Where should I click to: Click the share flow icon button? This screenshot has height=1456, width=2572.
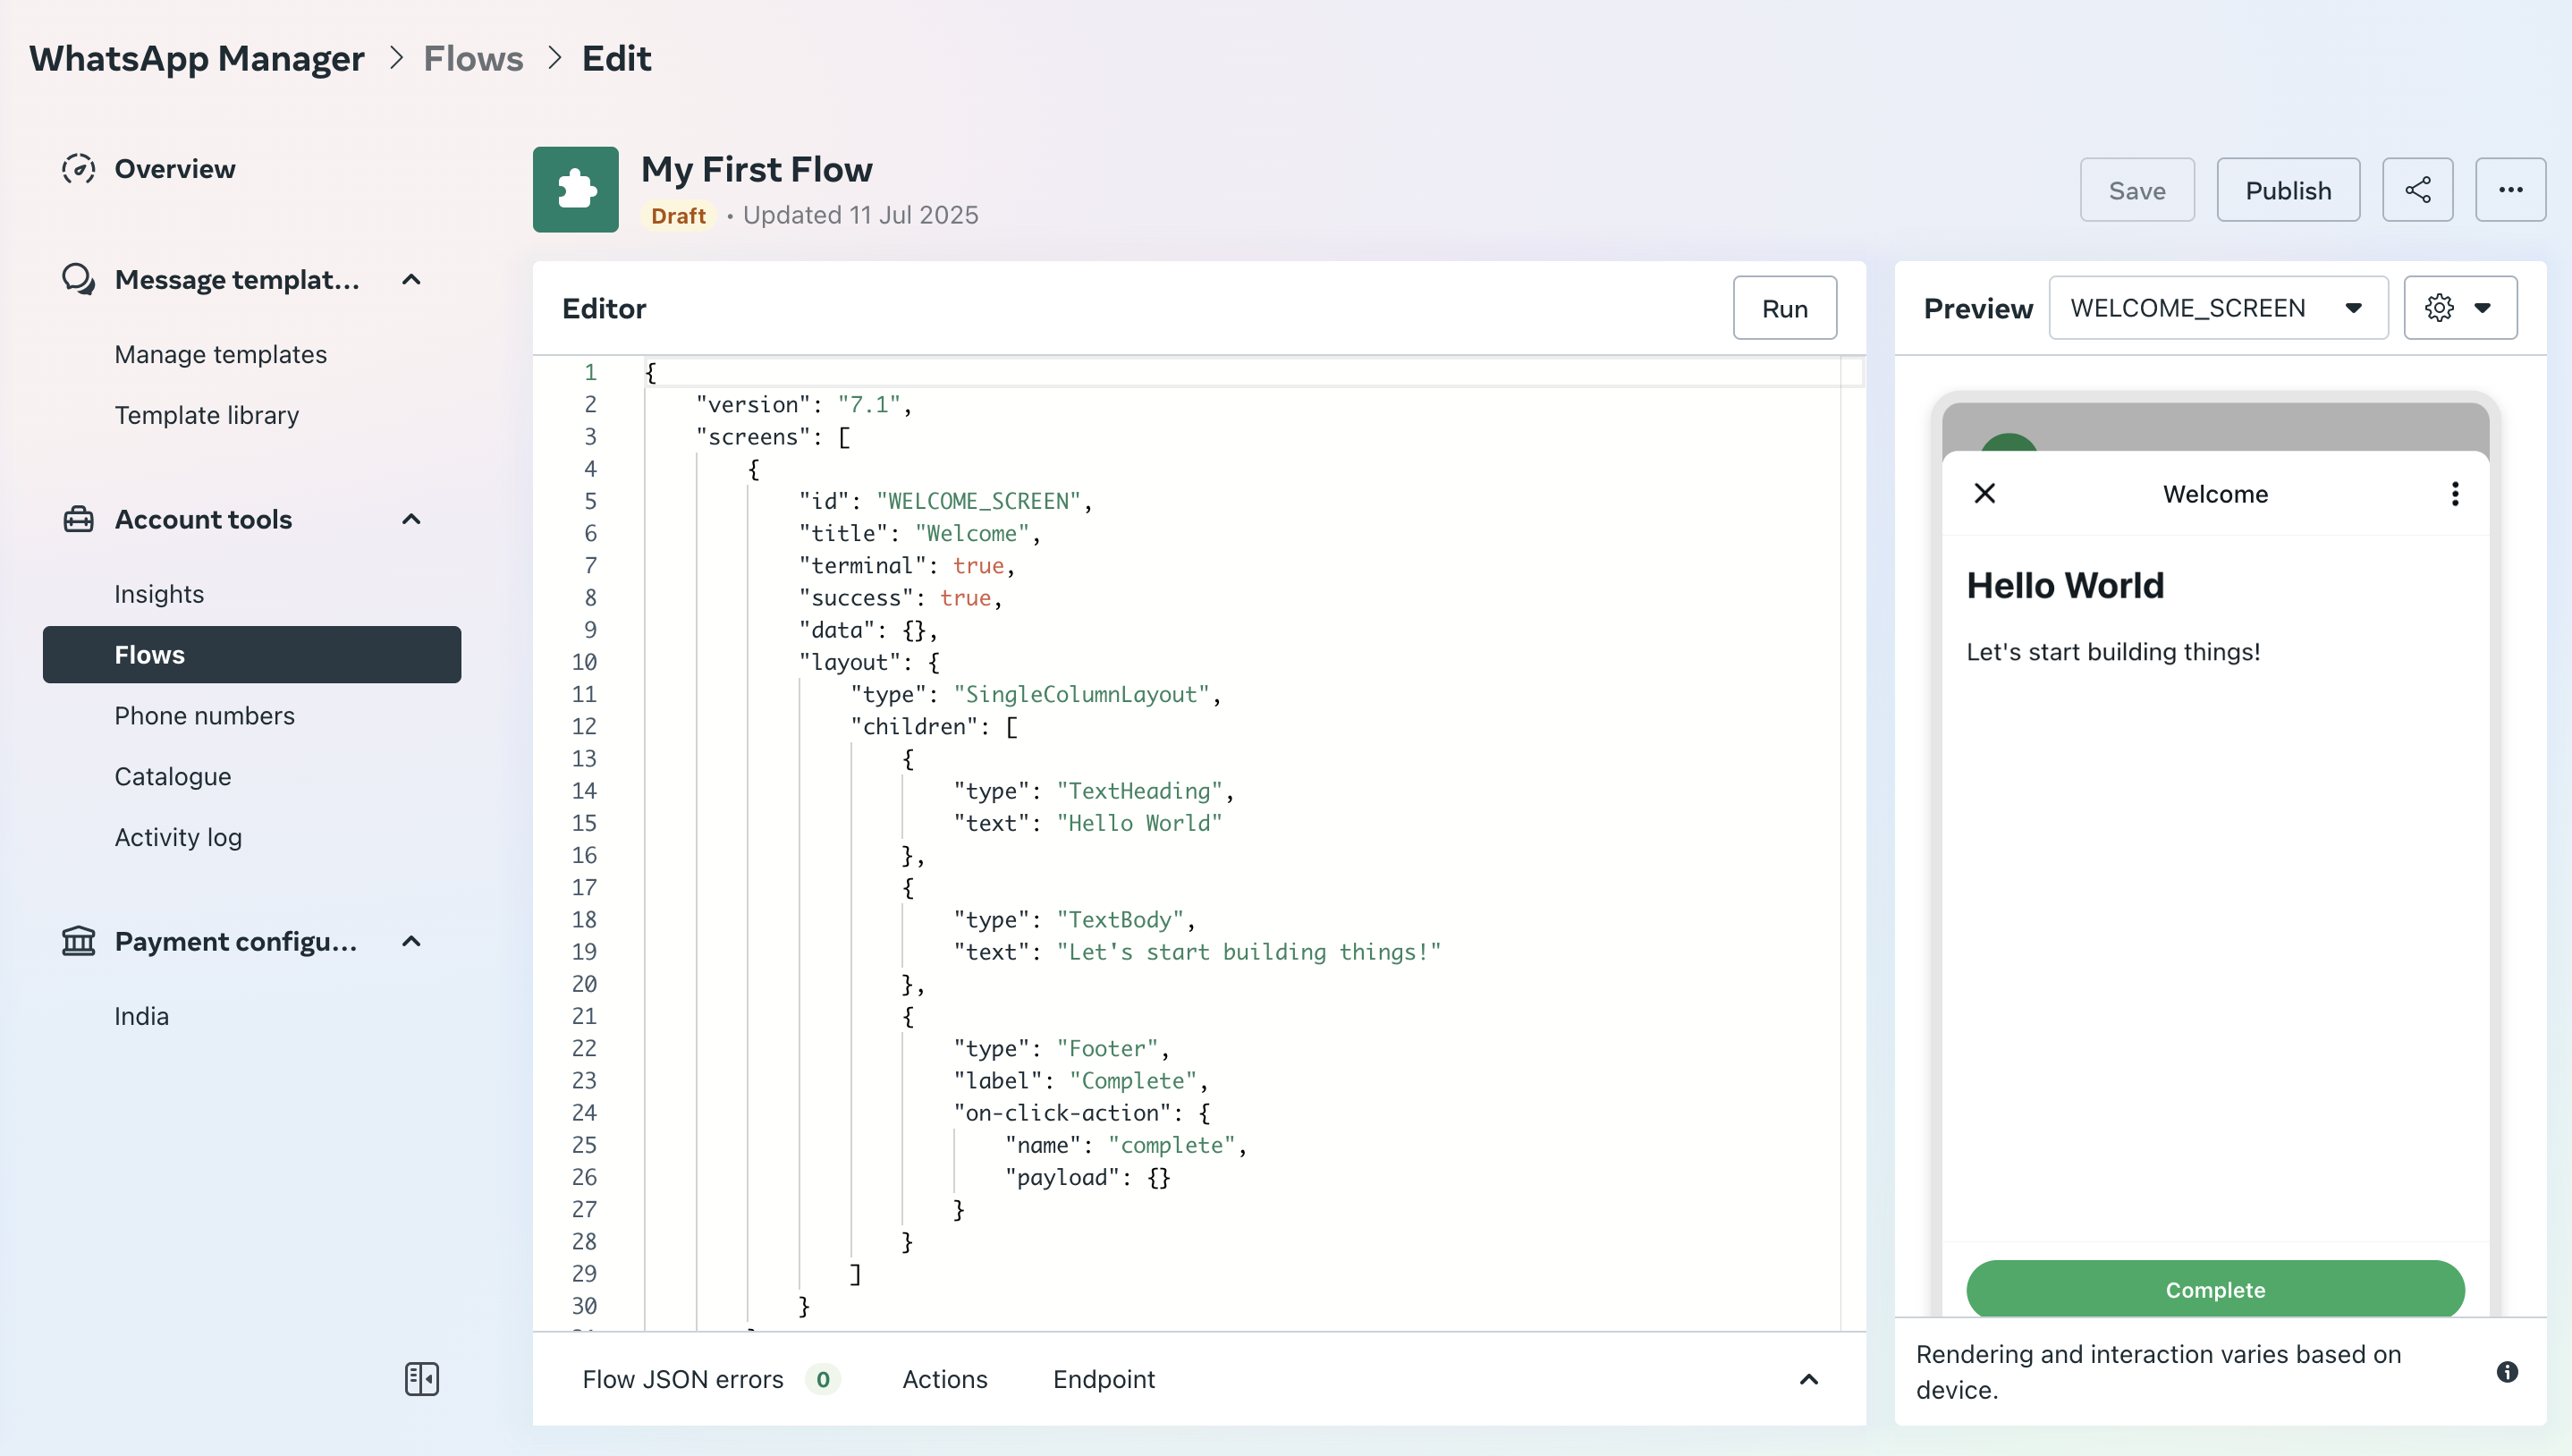(x=2417, y=190)
